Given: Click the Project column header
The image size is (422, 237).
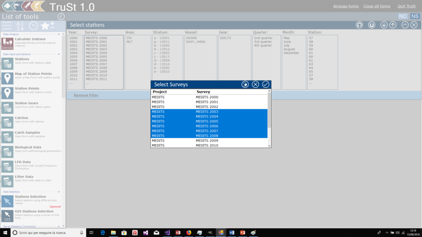Looking at the screenshot, I should 173,92.
